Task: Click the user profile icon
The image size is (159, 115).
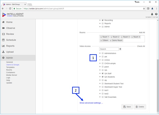Action: [x=152, y=14]
